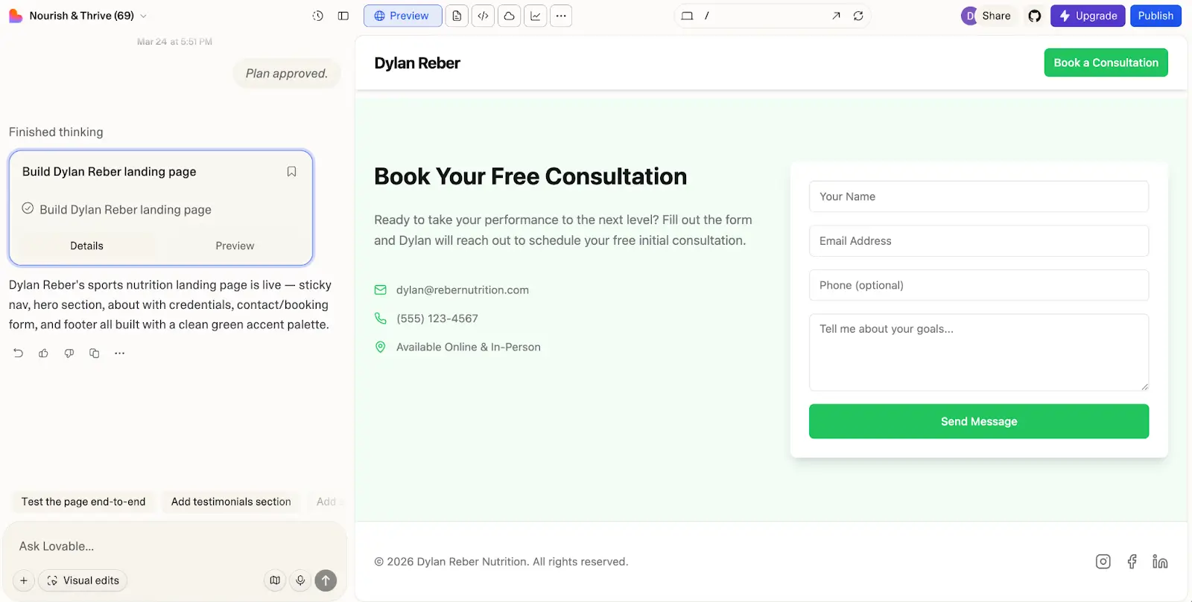Click the copyright 2026 Dylan Reber Nutrition text
This screenshot has width=1192, height=602.
click(x=501, y=562)
